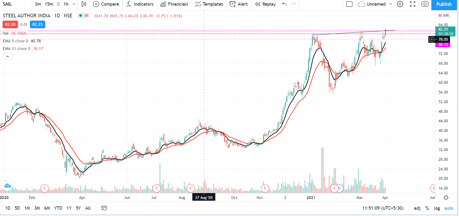The height and width of the screenshot is (216, 459).
Task: Open the Go to date calendar icon
Action: coord(104,208)
